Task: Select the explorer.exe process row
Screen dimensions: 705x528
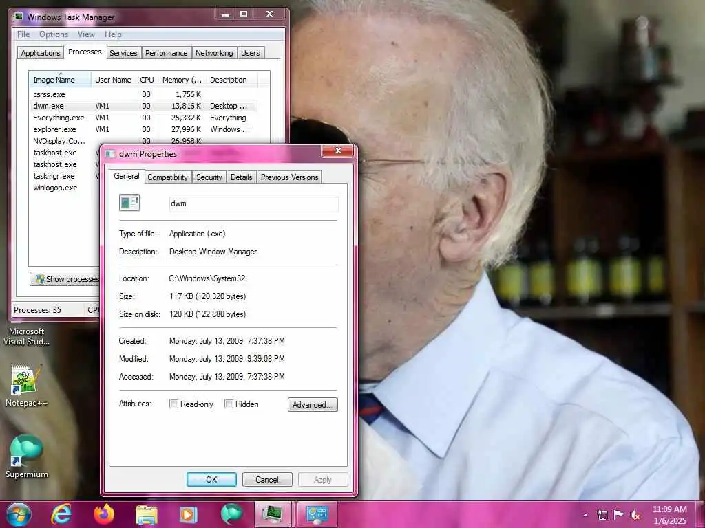Action: tap(144, 129)
